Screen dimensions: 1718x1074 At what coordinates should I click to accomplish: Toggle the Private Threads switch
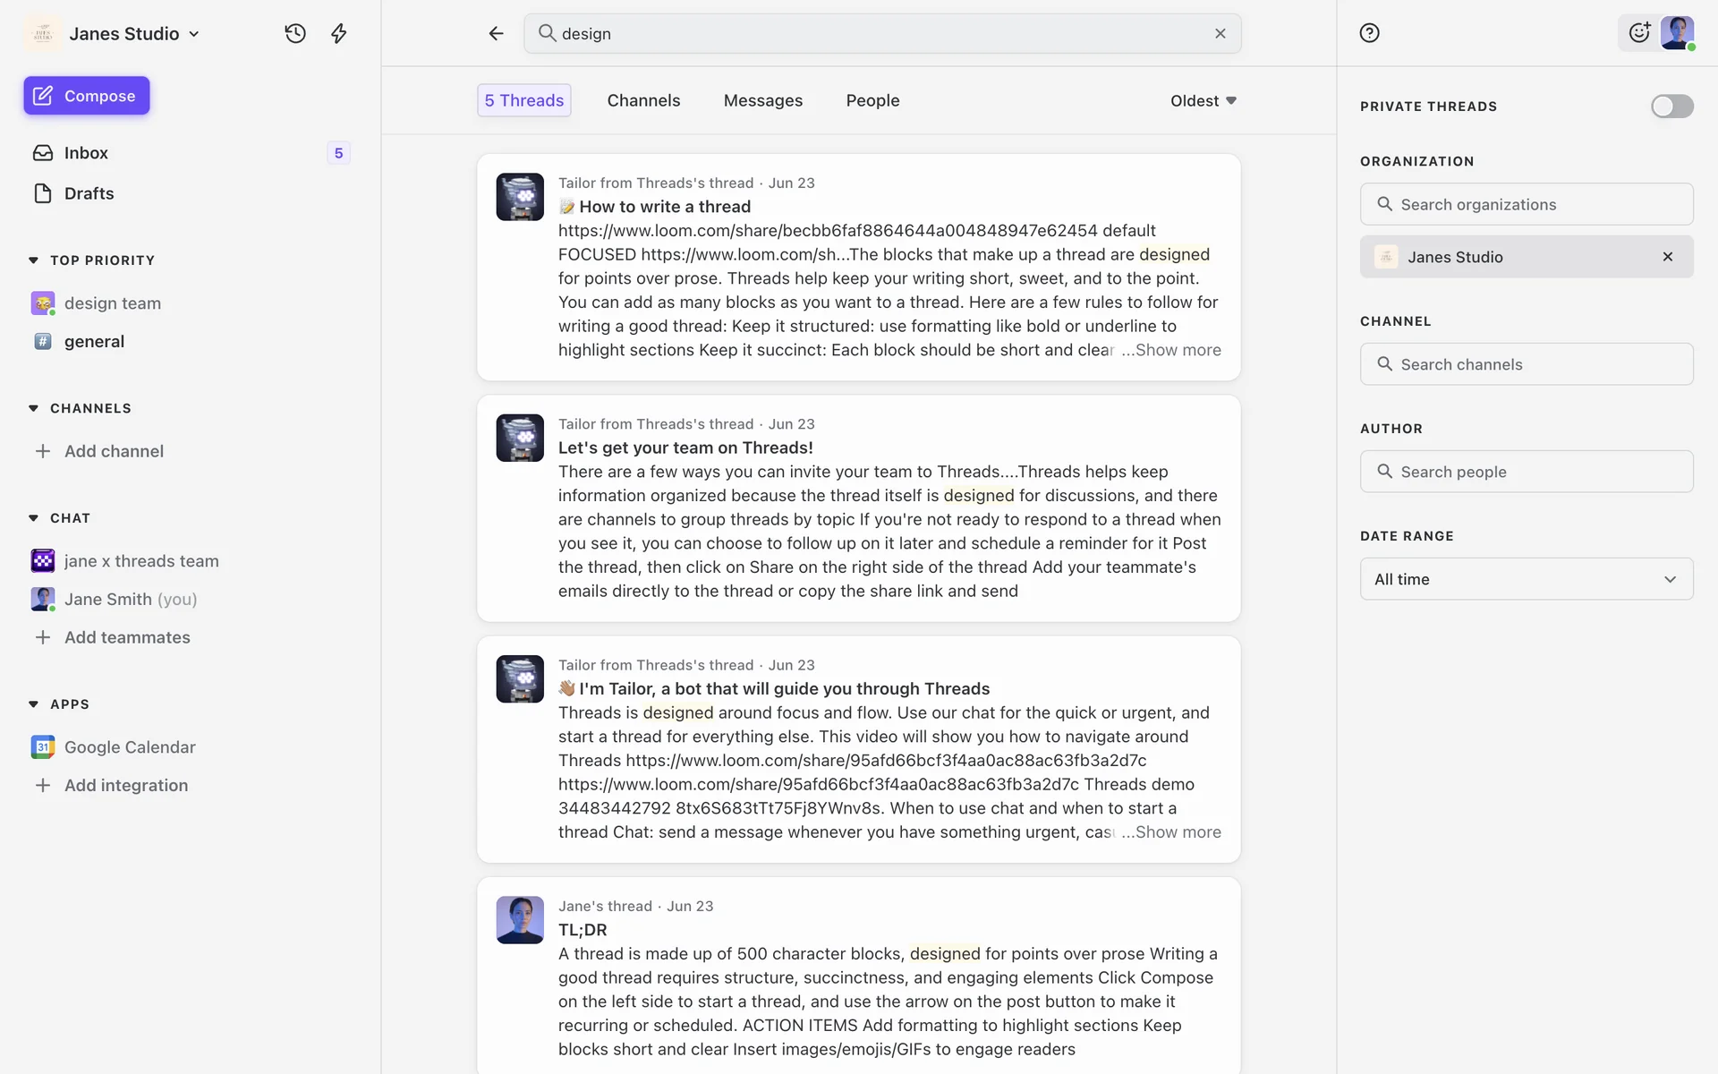(x=1671, y=107)
